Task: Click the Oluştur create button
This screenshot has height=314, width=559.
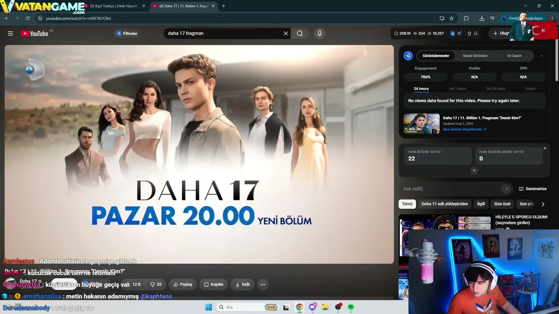Action: point(501,34)
